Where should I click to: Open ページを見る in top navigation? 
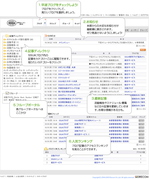110,15
